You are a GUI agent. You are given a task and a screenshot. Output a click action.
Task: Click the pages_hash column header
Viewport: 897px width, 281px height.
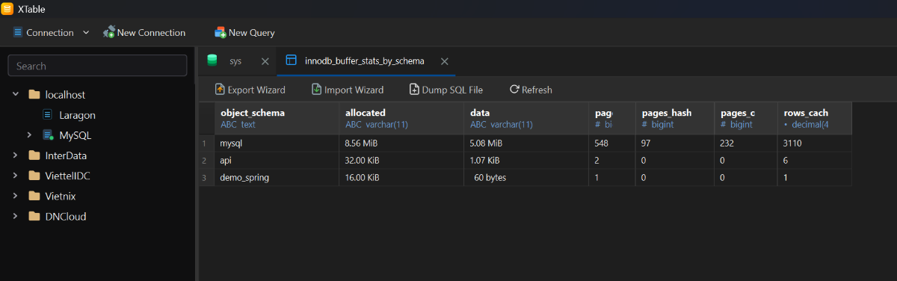tap(675, 118)
